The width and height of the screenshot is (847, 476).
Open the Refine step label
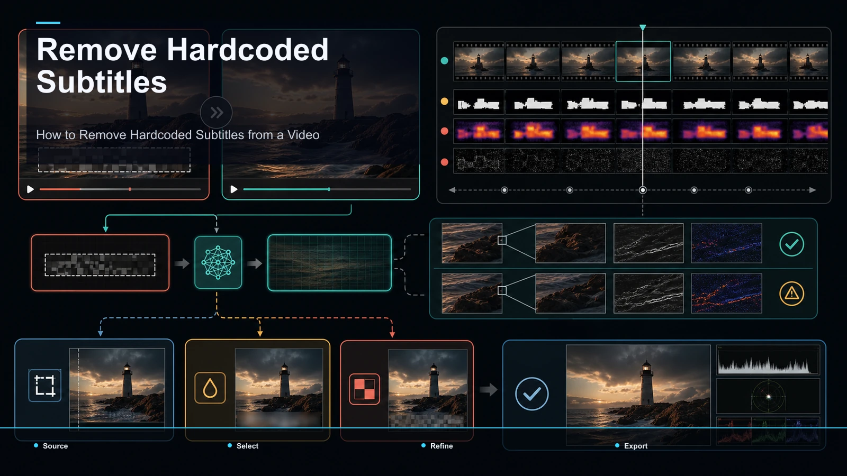[x=441, y=446]
